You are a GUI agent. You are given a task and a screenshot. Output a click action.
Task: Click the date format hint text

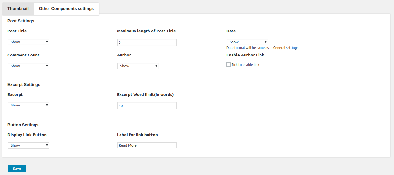pos(262,48)
